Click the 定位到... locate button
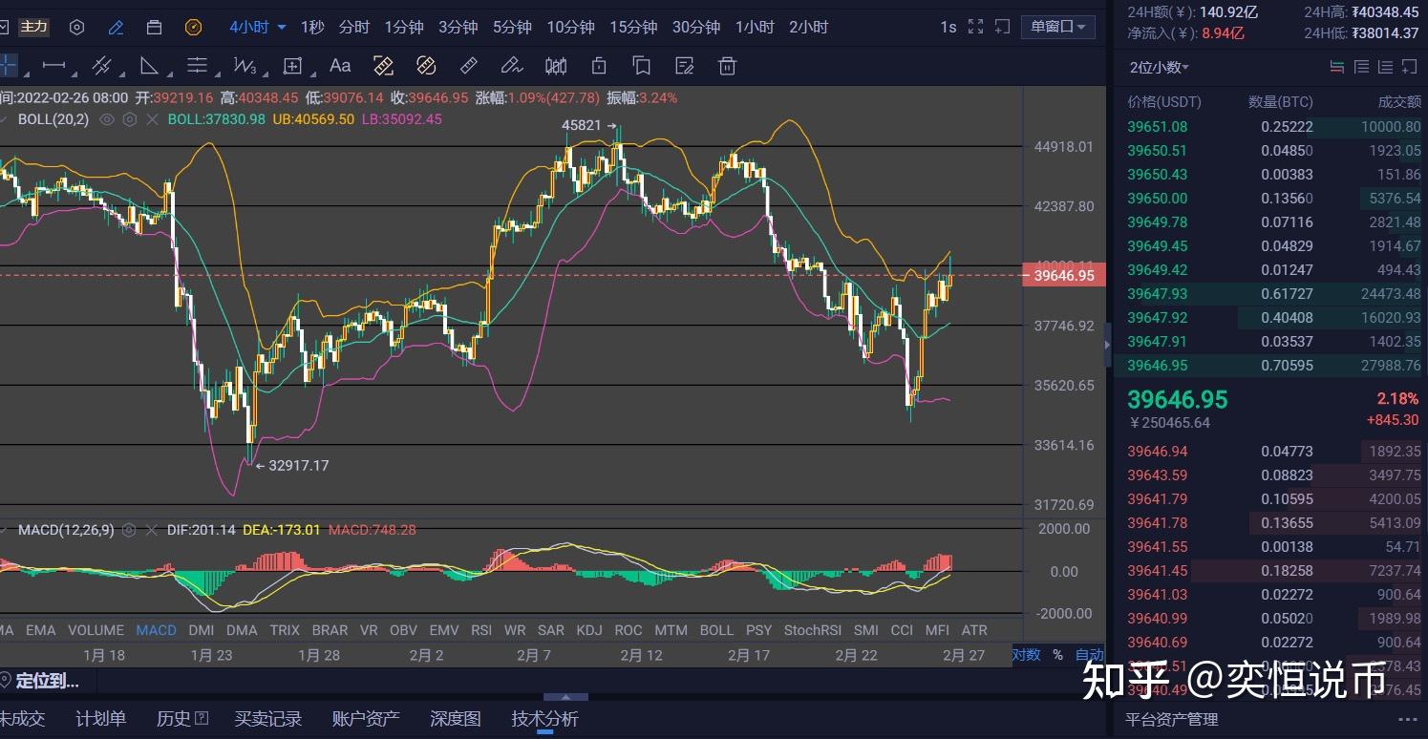1428x739 pixels. (40, 681)
